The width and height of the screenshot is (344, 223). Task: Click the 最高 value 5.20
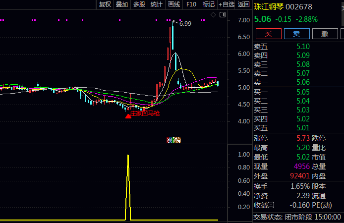pyautogui.click(x=303, y=148)
